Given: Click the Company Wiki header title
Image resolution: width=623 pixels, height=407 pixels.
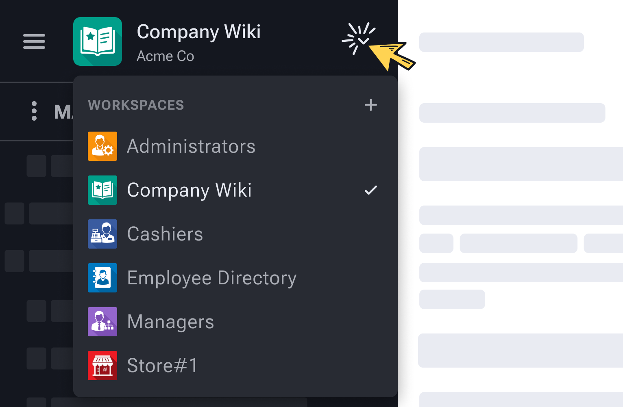Looking at the screenshot, I should (198, 32).
